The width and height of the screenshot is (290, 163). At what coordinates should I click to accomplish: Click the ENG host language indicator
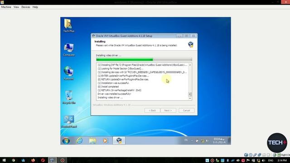coord(271,160)
